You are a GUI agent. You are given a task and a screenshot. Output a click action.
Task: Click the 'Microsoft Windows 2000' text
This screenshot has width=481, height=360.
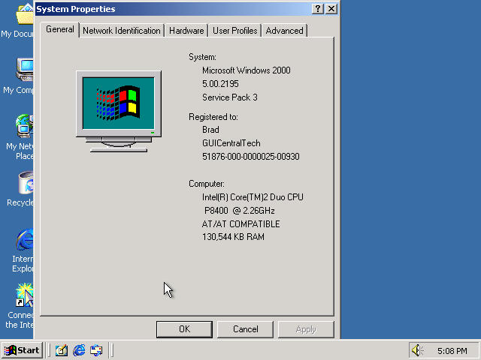click(247, 70)
